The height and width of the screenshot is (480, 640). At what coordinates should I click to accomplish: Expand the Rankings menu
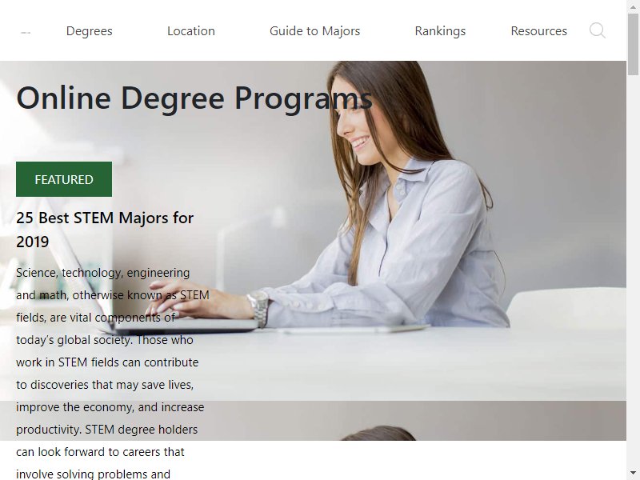(440, 31)
